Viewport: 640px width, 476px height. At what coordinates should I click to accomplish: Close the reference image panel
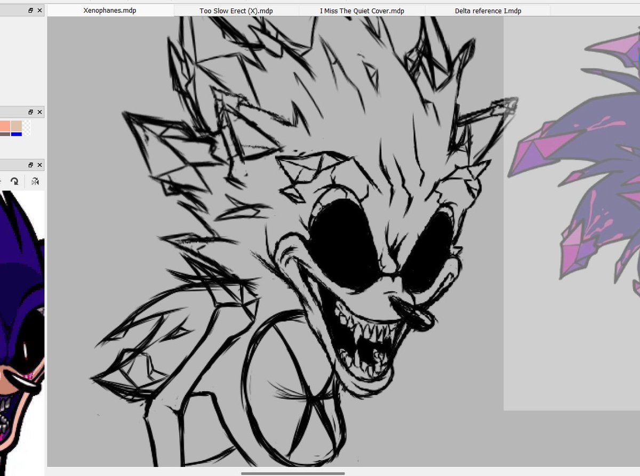pyautogui.click(x=39, y=165)
